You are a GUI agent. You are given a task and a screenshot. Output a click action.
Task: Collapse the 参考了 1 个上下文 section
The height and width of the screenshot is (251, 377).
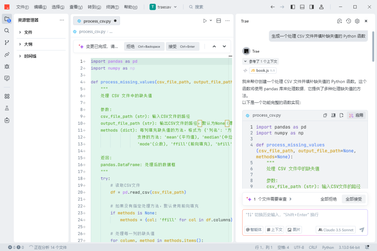tap(261, 61)
